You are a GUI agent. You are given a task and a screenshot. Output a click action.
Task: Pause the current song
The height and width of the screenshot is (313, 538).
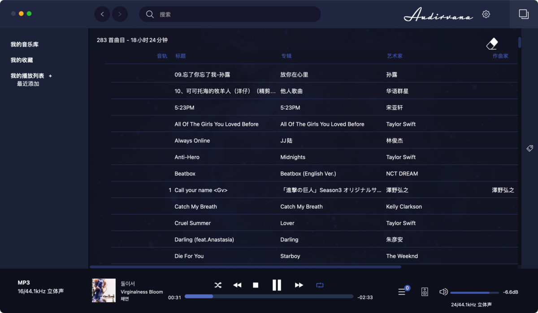(x=277, y=285)
